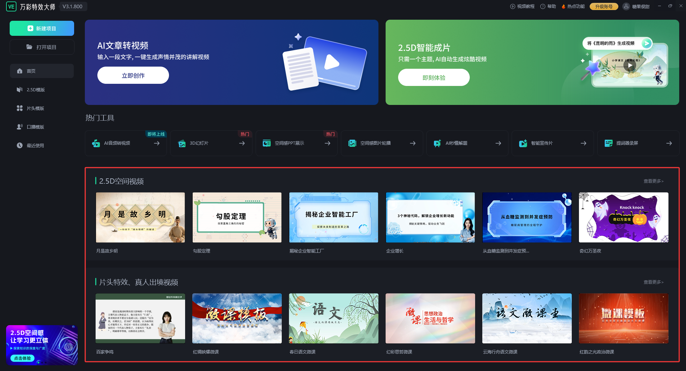Select the 空间感PPT展示 tool icon
This screenshot has height=371, width=686.
(x=267, y=143)
